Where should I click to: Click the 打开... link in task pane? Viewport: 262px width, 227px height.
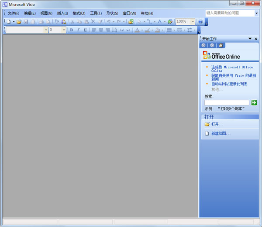(217, 124)
